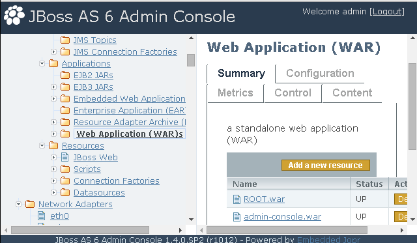Open JMS Connection Factories tree link

click(125, 52)
